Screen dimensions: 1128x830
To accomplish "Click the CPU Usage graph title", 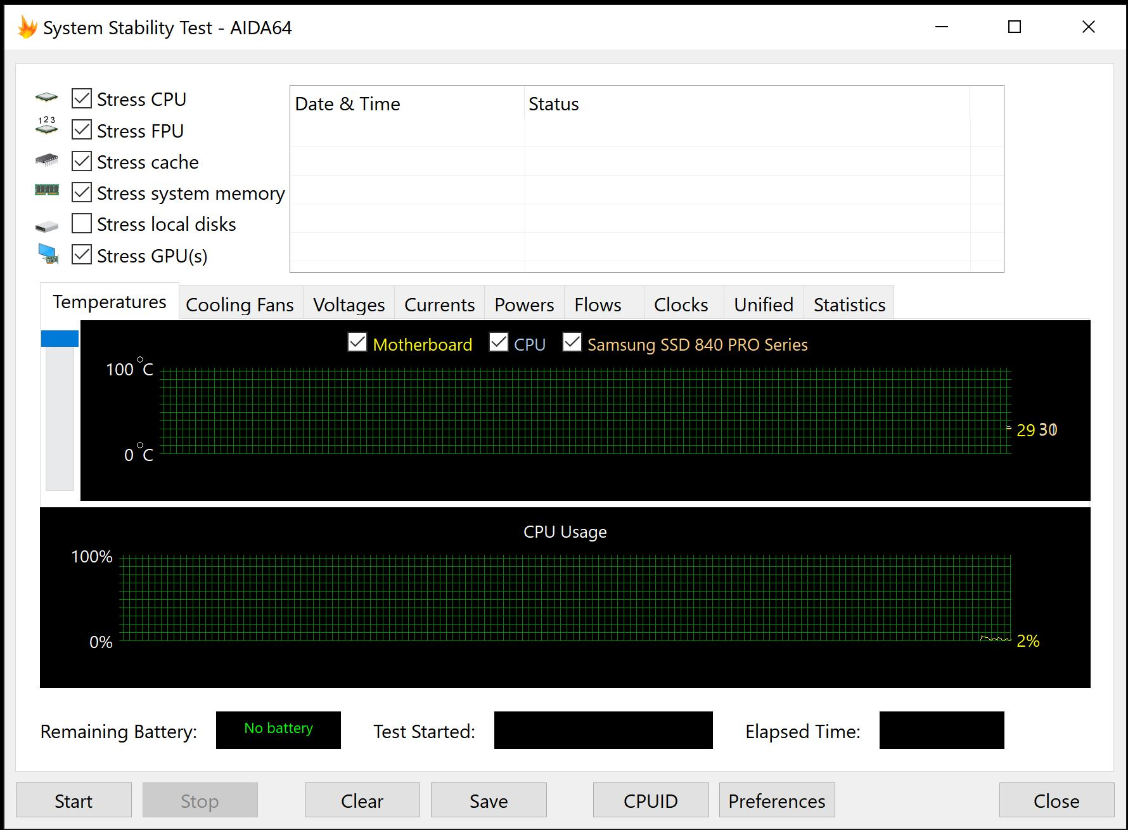I will [x=565, y=531].
